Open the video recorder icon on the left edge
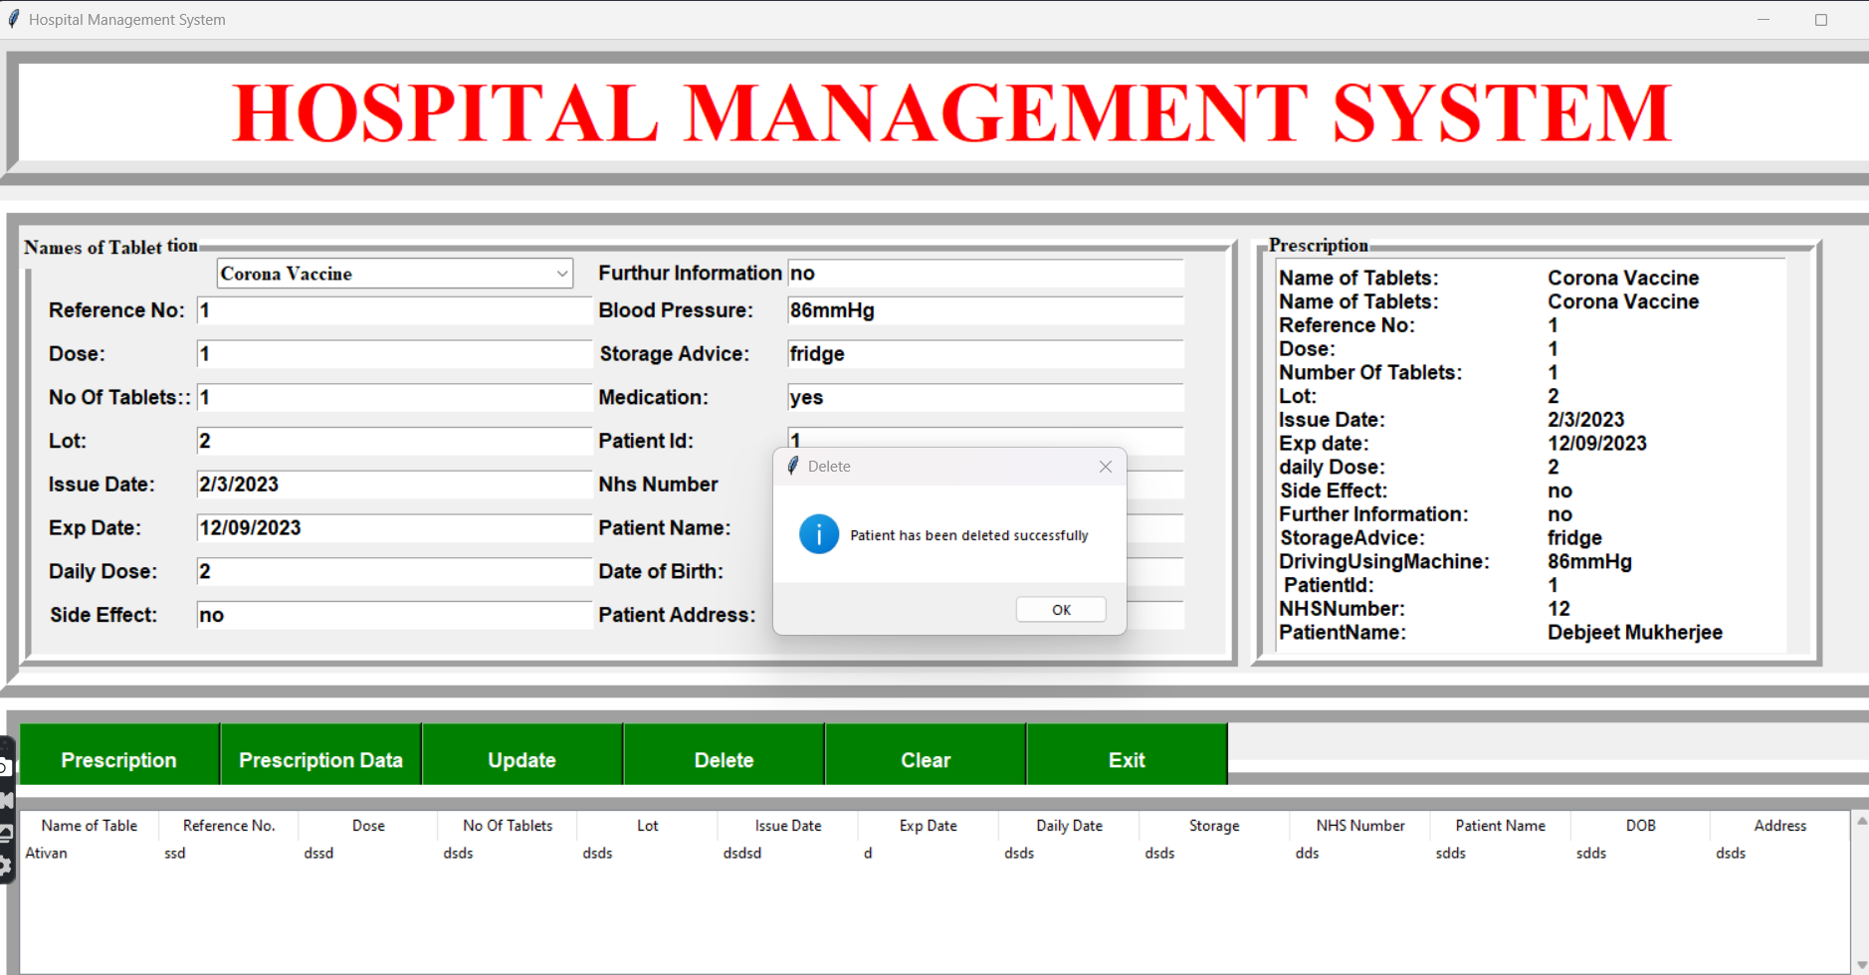 click(x=6, y=801)
